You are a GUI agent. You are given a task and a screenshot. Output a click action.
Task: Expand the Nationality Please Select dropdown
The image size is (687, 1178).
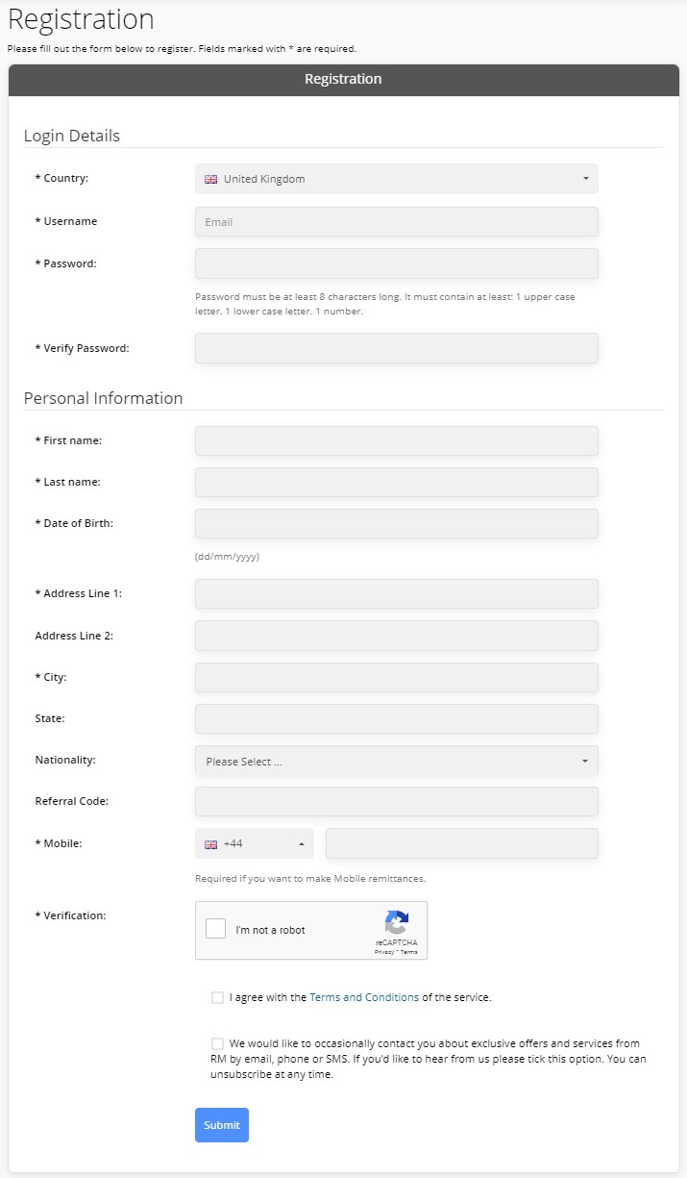click(397, 761)
